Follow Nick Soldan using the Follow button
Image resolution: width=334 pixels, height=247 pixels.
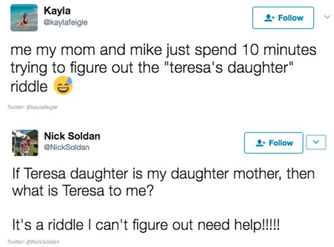pos(273,143)
